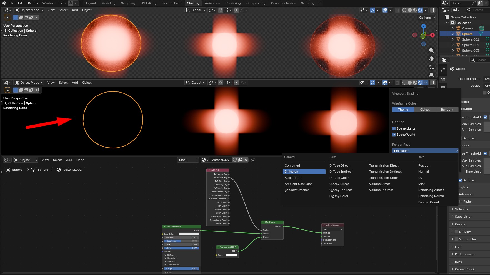Select material preview shading in top viewport header
490x275 pixels.
[415, 10]
